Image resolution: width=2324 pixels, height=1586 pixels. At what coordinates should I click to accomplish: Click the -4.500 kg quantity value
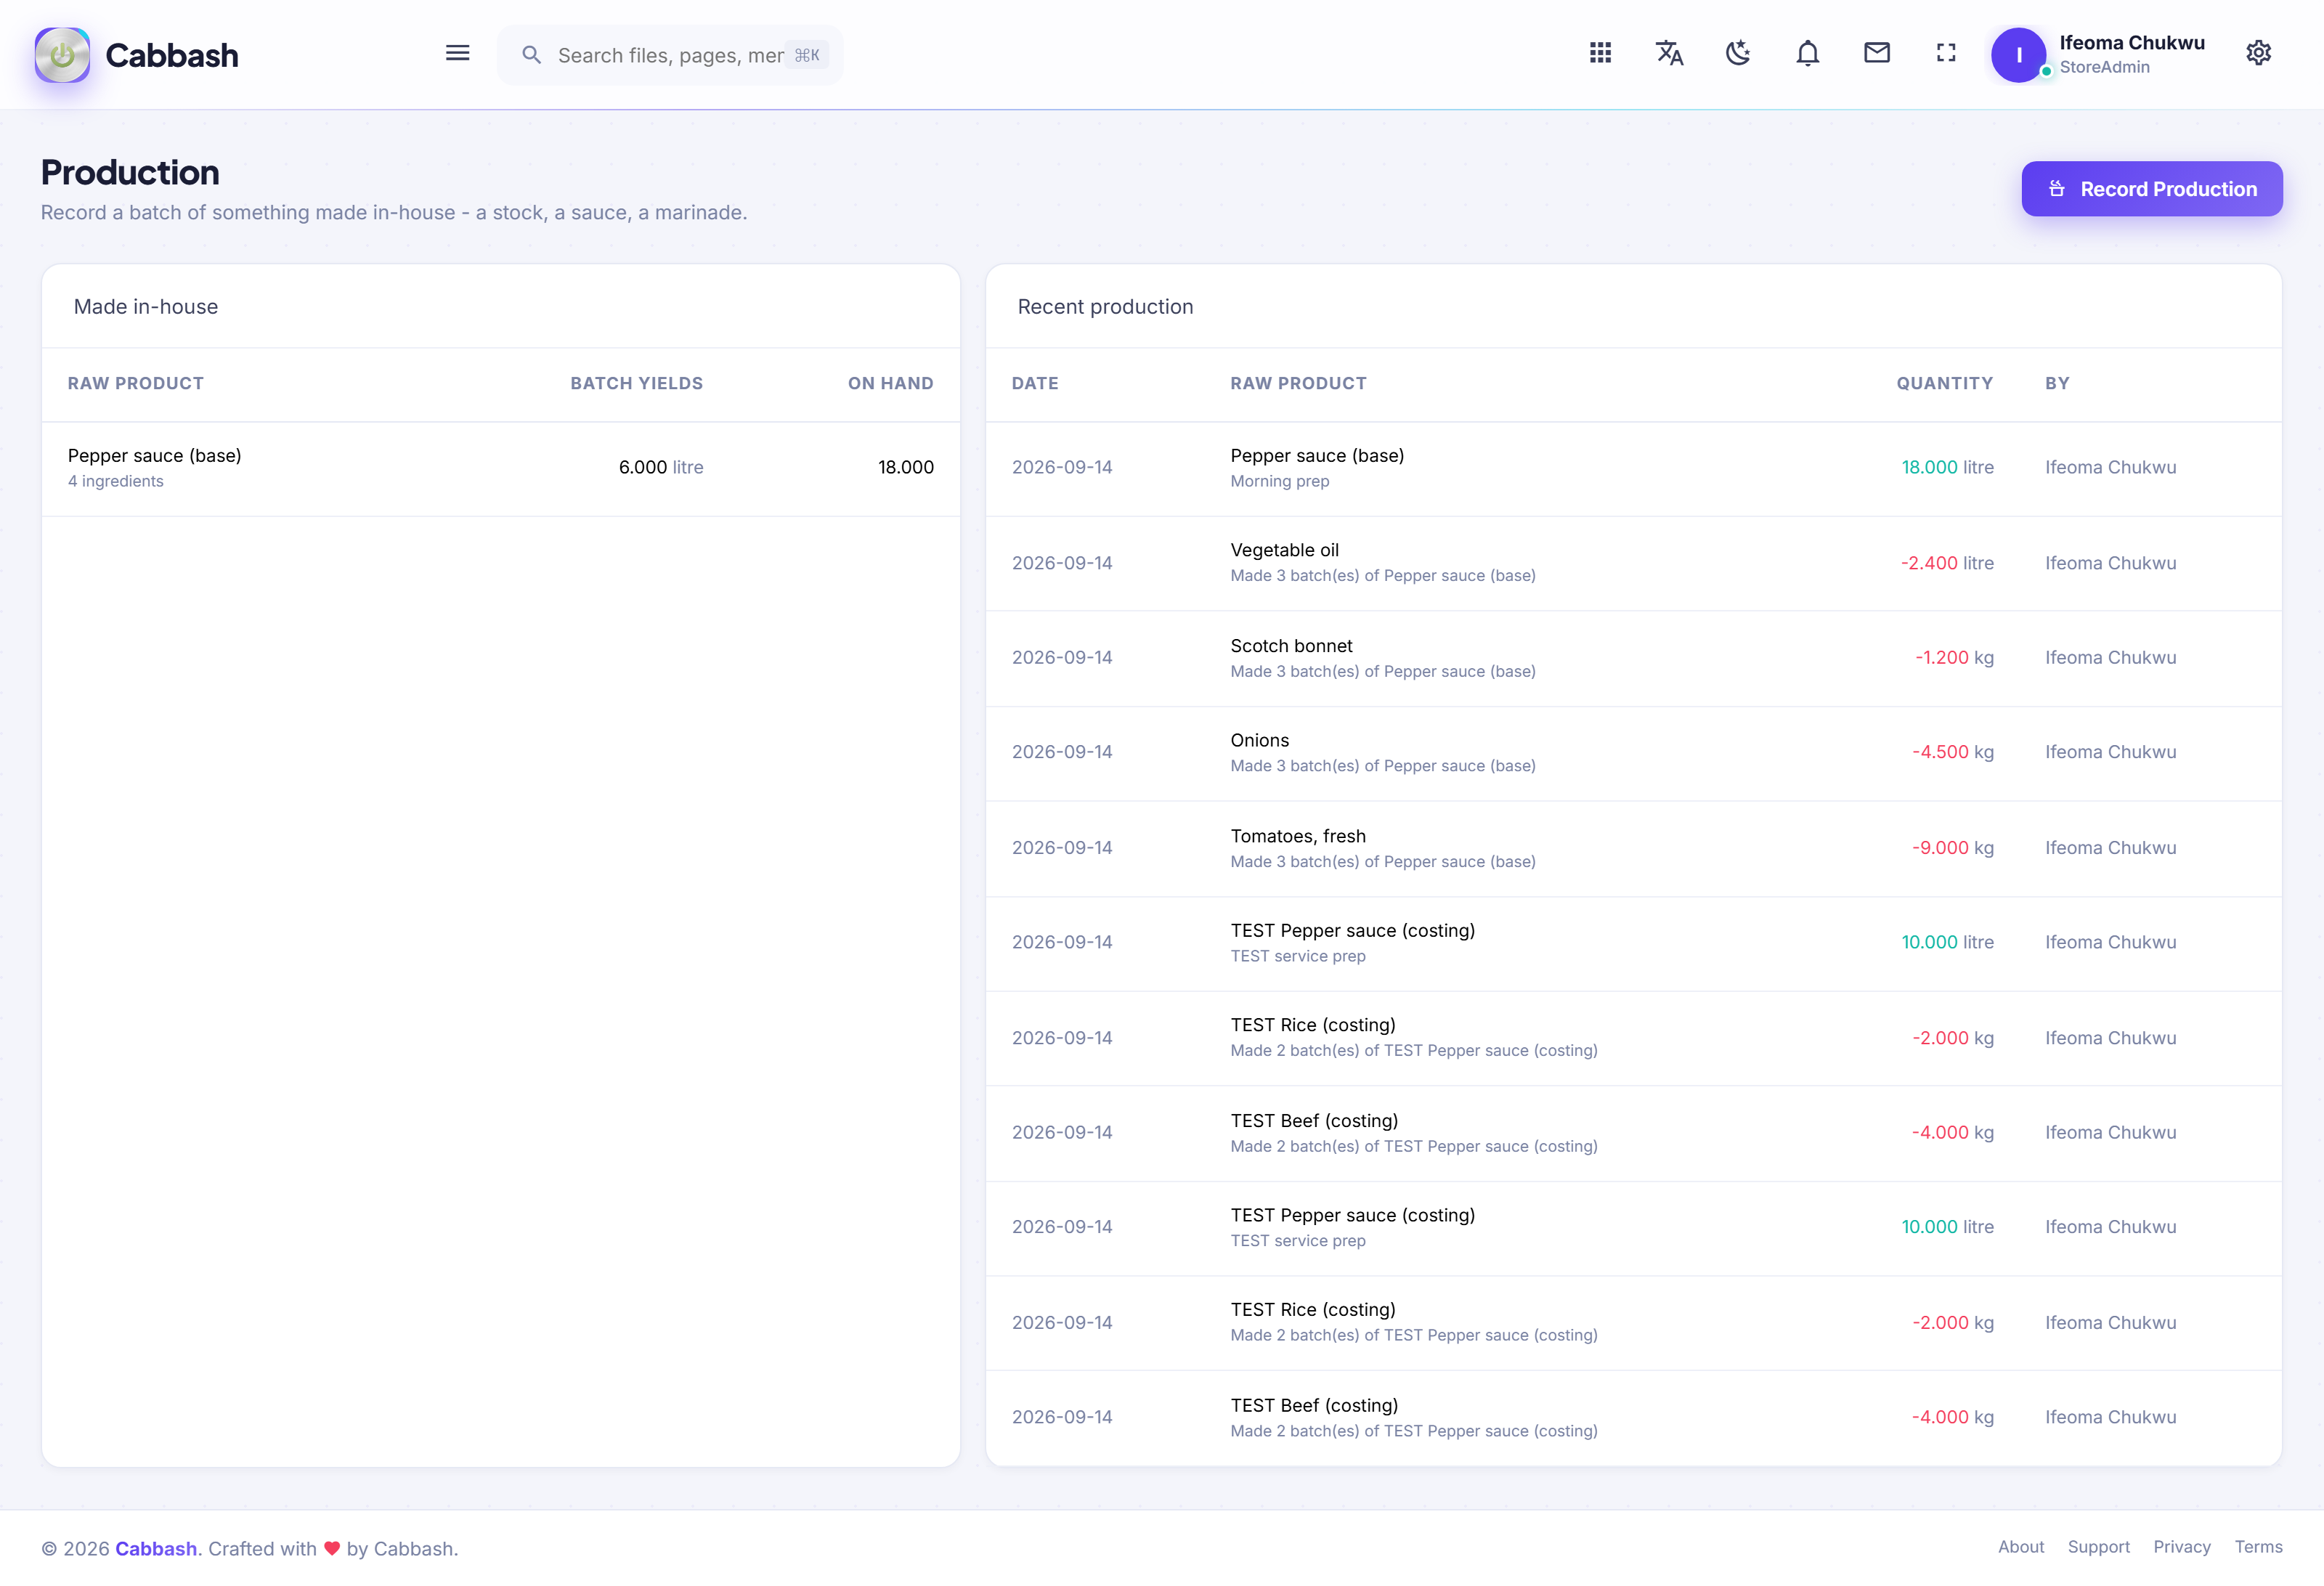[x=1952, y=752]
